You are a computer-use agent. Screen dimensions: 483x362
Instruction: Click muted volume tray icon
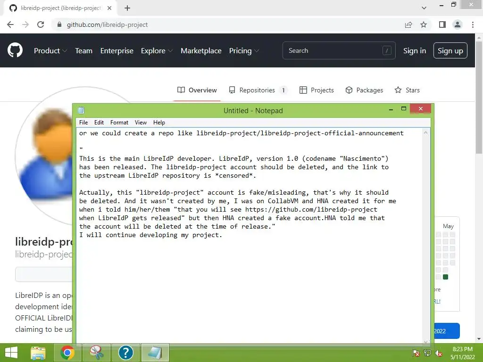coord(439,353)
